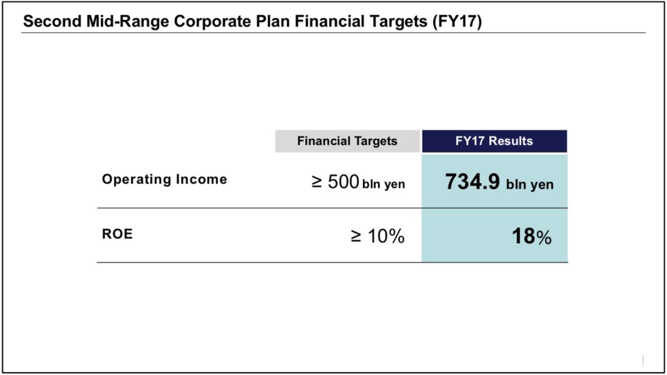Screen dimensions: 667x375
Task: Click the horizontal rule under the title
Action: tap(333, 33)
